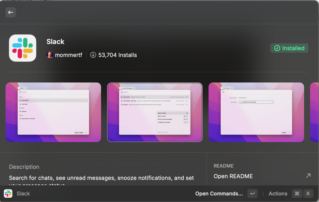319x202 pixels.
Task: Click the Slack label in bottom bar
Action: click(x=23, y=194)
